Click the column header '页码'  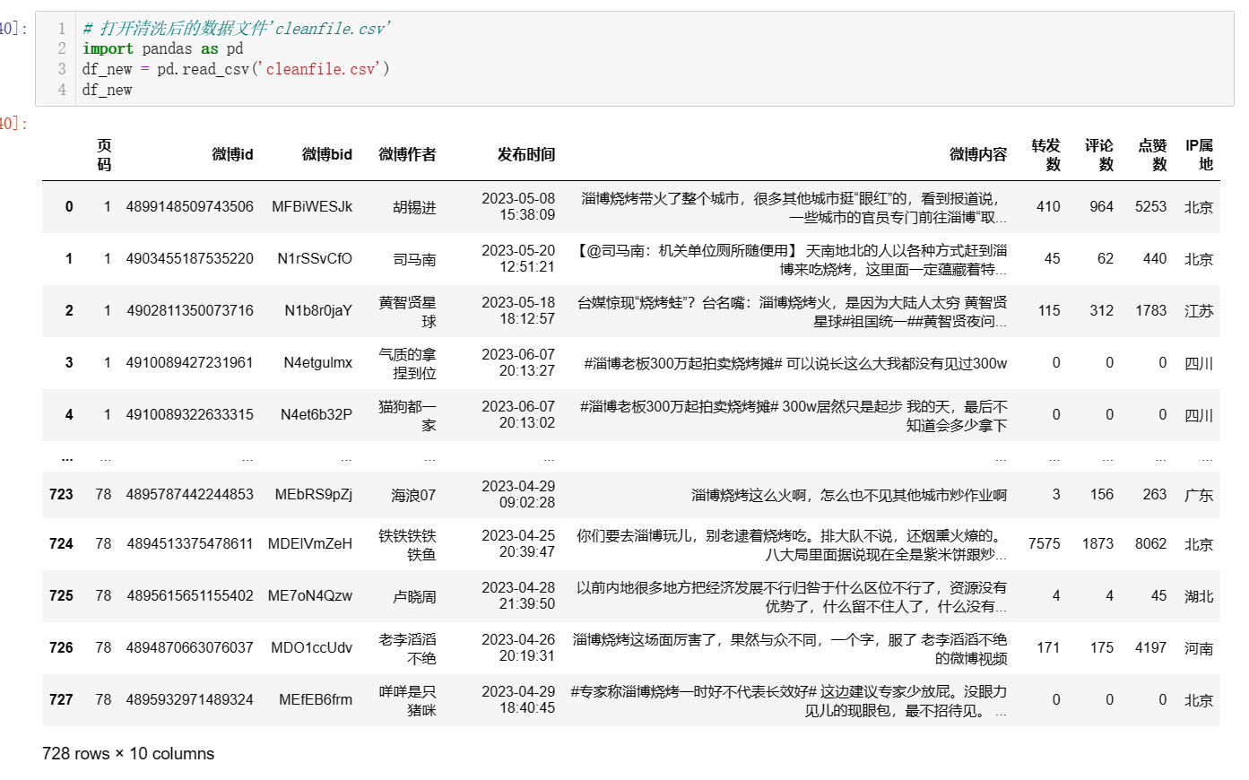click(x=104, y=154)
